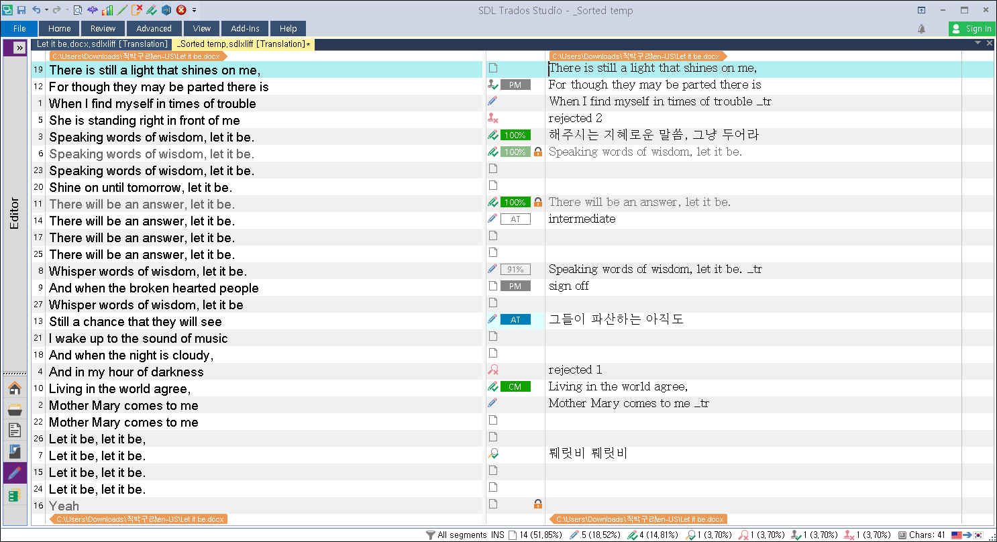Open the View ribbon tab
This screenshot has height=542, width=997.
tap(202, 28)
